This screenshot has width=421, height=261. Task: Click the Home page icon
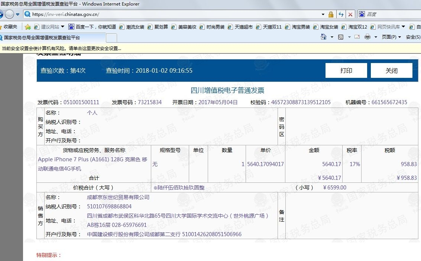click(324, 37)
